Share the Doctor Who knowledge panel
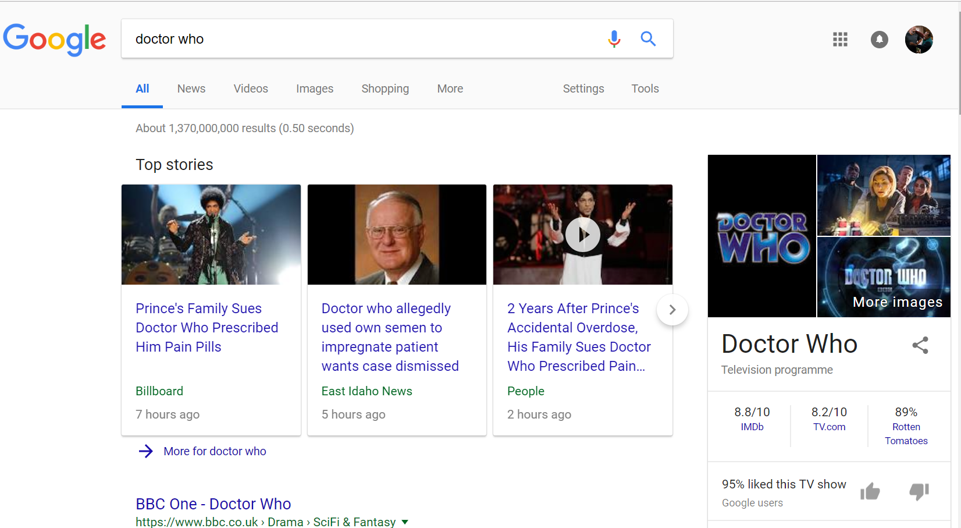This screenshot has width=961, height=528. click(920, 345)
